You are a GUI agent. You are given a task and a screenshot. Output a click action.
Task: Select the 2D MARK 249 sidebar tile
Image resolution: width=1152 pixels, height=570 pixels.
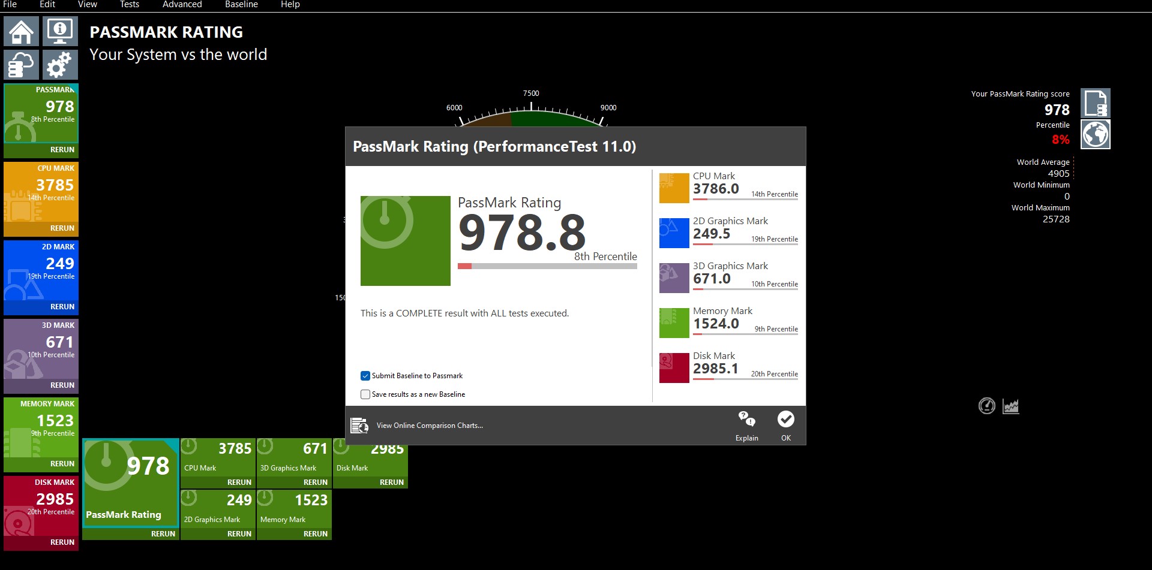41,270
